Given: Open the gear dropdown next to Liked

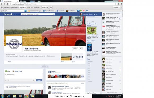Looking at the screenshot, I should (x=81, y=49).
